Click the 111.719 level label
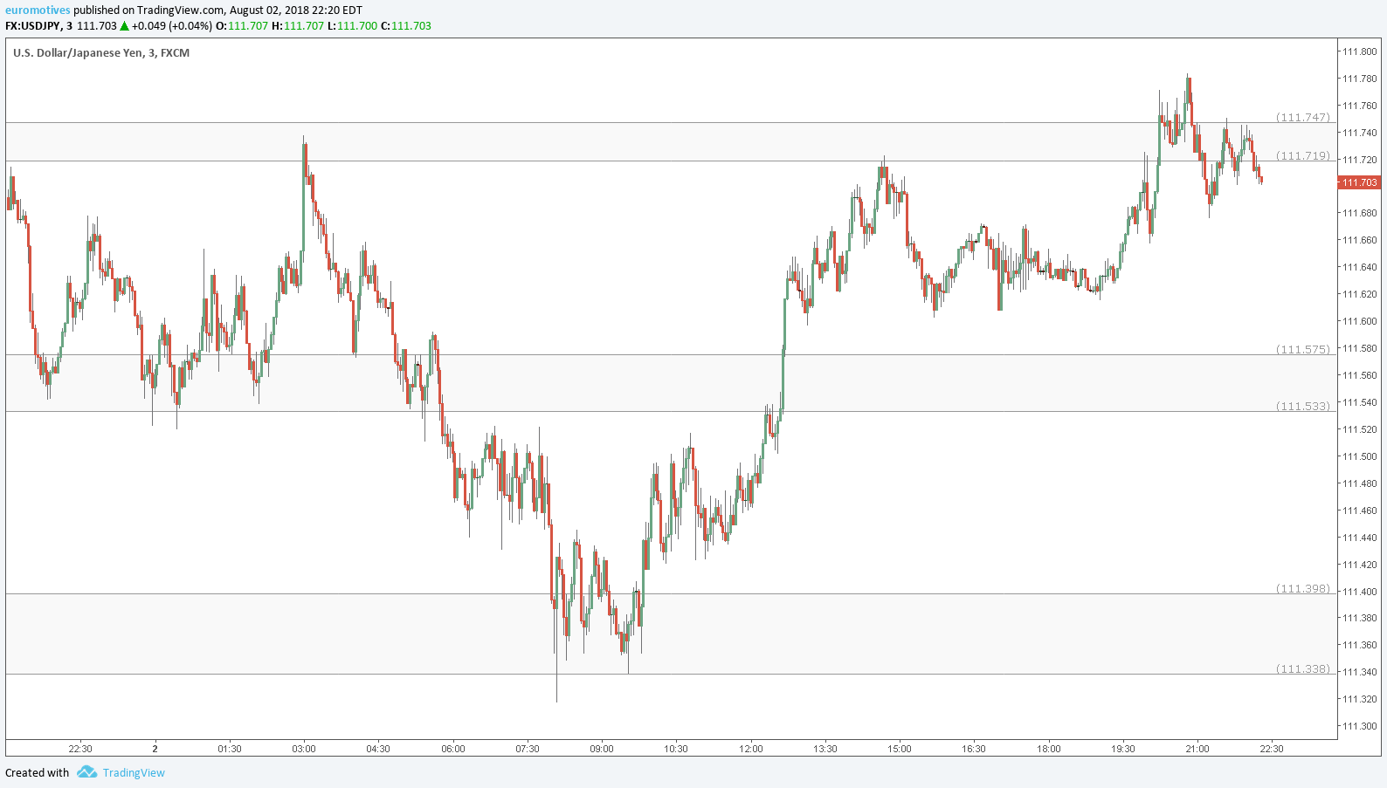Screen dimensions: 1387x788 coord(1303,155)
